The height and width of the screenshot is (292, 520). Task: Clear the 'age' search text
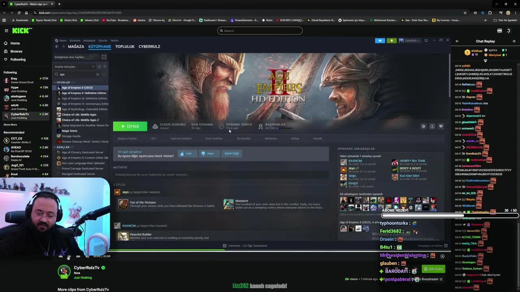(97, 74)
